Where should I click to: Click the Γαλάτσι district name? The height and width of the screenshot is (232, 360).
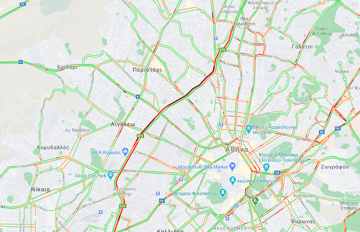pos(302,47)
